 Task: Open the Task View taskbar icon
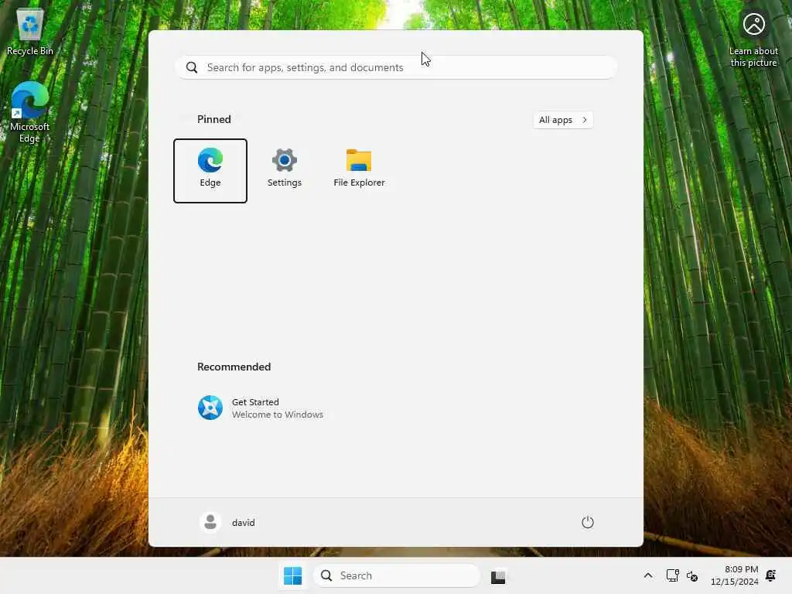(x=498, y=575)
